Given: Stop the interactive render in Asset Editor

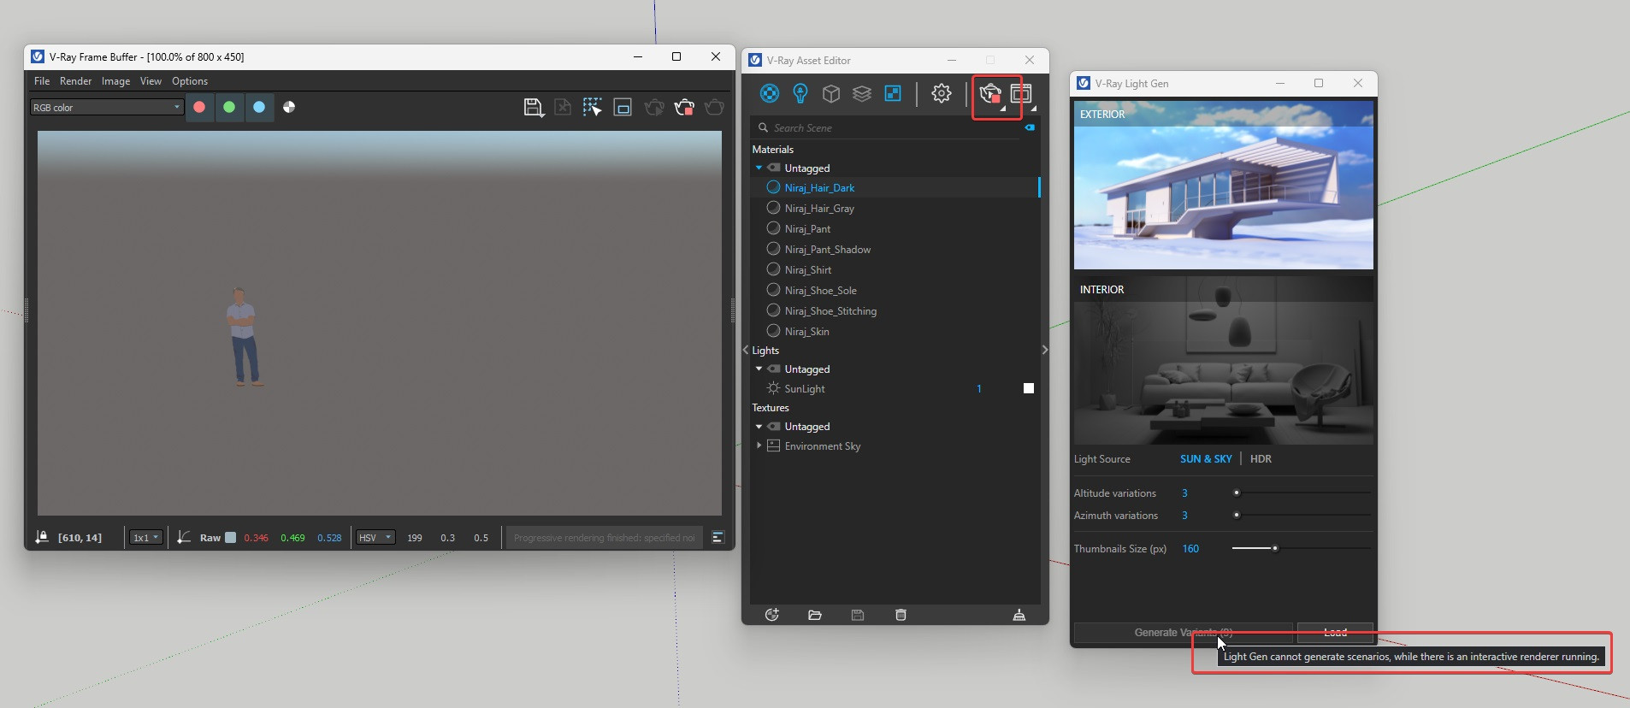Looking at the screenshot, I should (990, 93).
